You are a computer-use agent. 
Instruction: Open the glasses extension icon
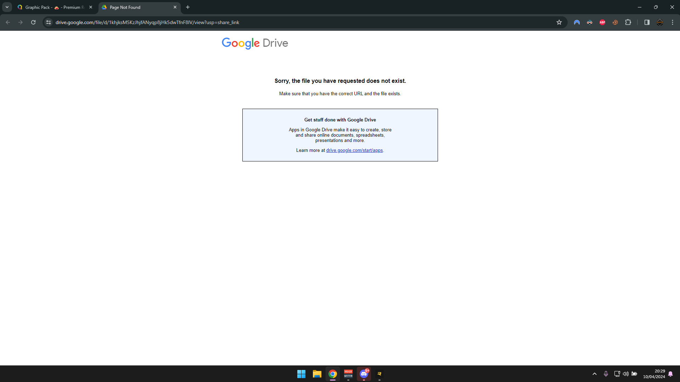pos(590,22)
